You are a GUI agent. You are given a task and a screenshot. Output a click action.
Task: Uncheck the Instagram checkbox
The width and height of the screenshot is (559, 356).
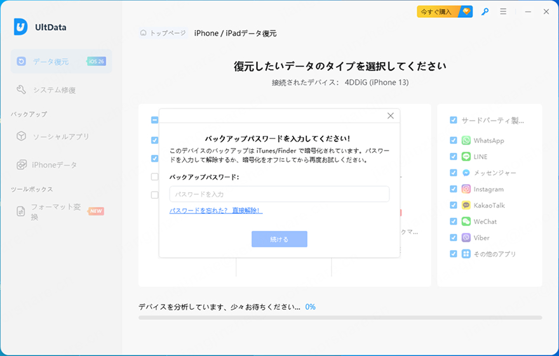click(x=453, y=189)
